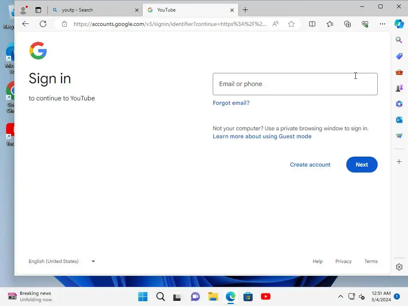Click the Forgot email? link
Image resolution: width=408 pixels, height=306 pixels.
tap(231, 103)
